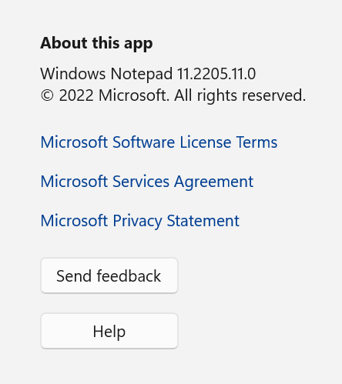Open the Microsoft Services Agreement link
The height and width of the screenshot is (384, 342).
[x=147, y=182]
